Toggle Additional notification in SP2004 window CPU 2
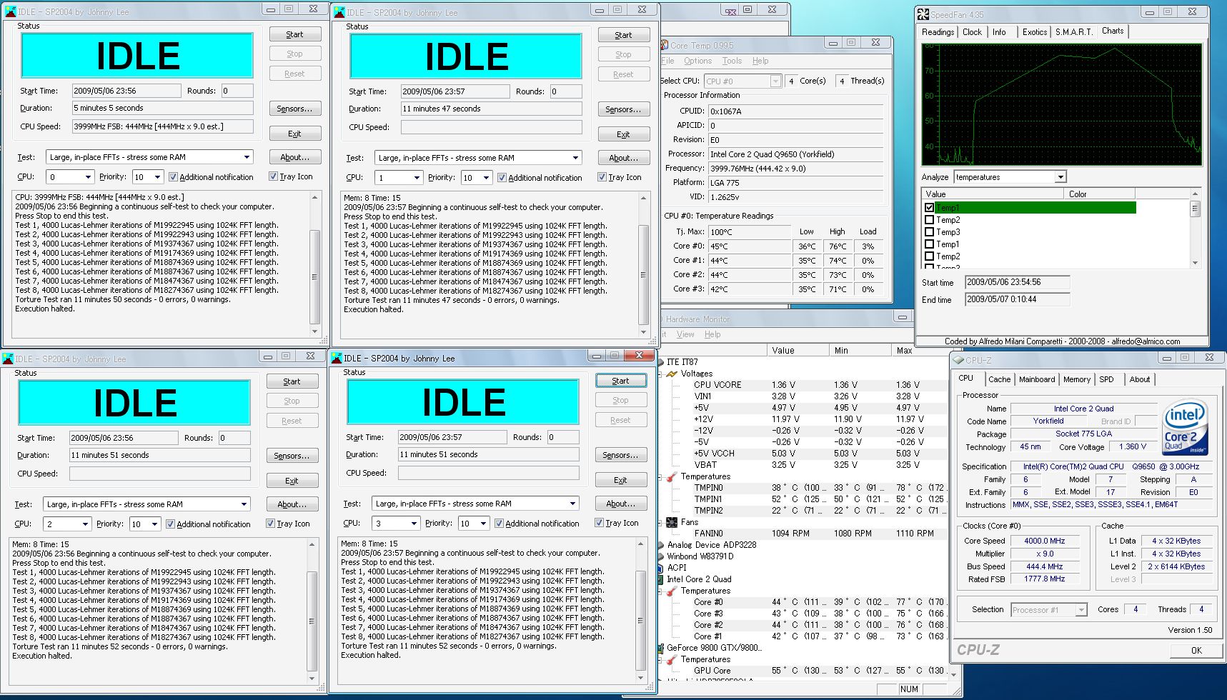Viewport: 1227px width, 700px height. pyautogui.click(x=170, y=524)
